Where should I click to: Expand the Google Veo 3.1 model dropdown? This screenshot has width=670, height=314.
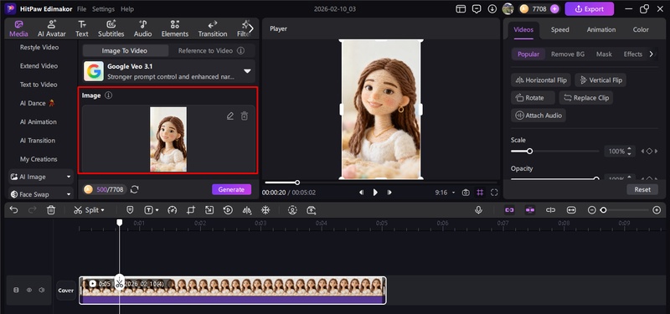pos(247,71)
